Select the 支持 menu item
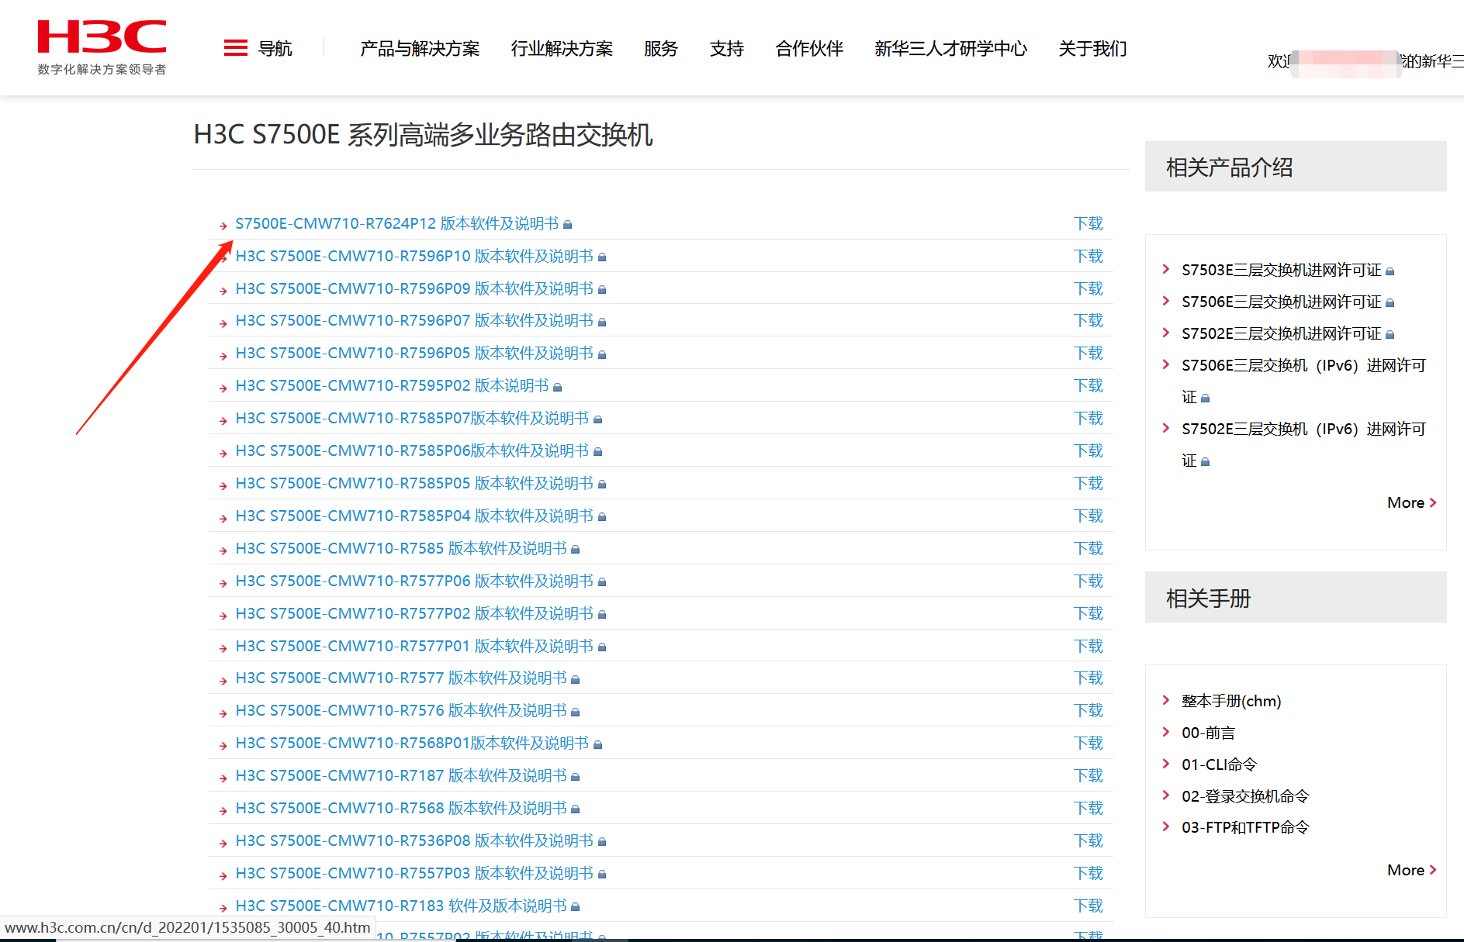The image size is (1464, 942). click(x=727, y=49)
